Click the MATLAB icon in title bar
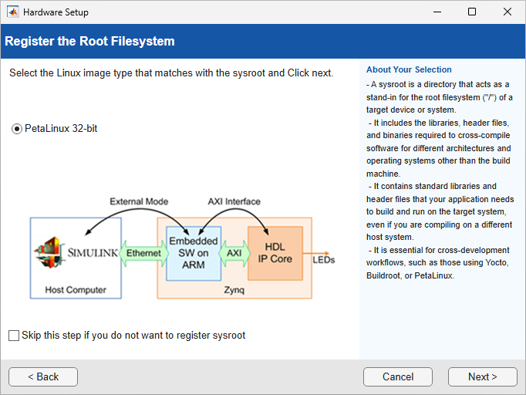This screenshot has height=395, width=526. coord(13,12)
